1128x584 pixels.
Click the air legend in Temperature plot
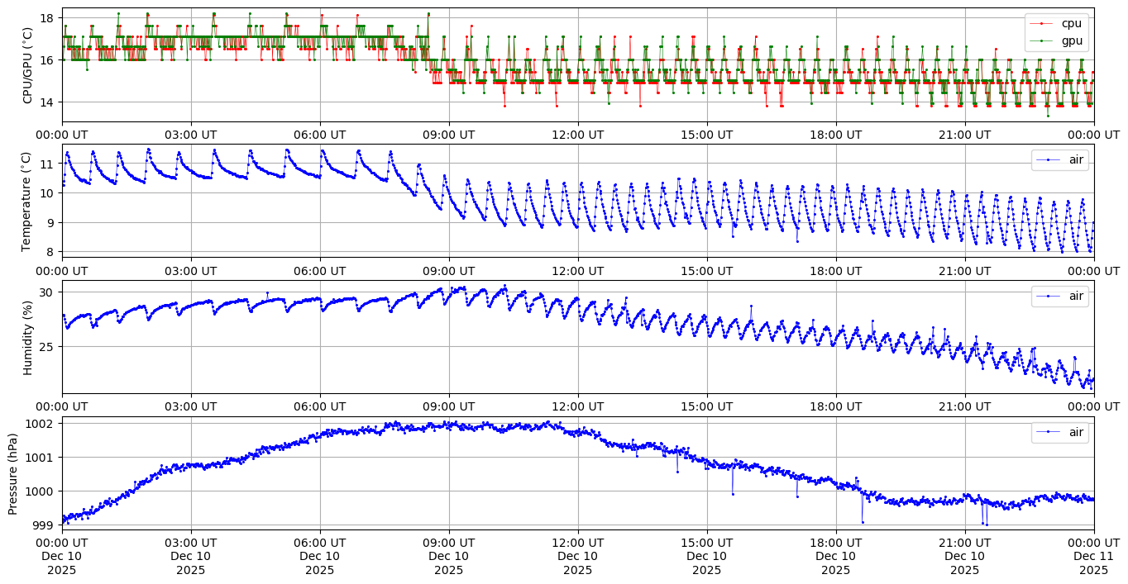(x=1076, y=160)
